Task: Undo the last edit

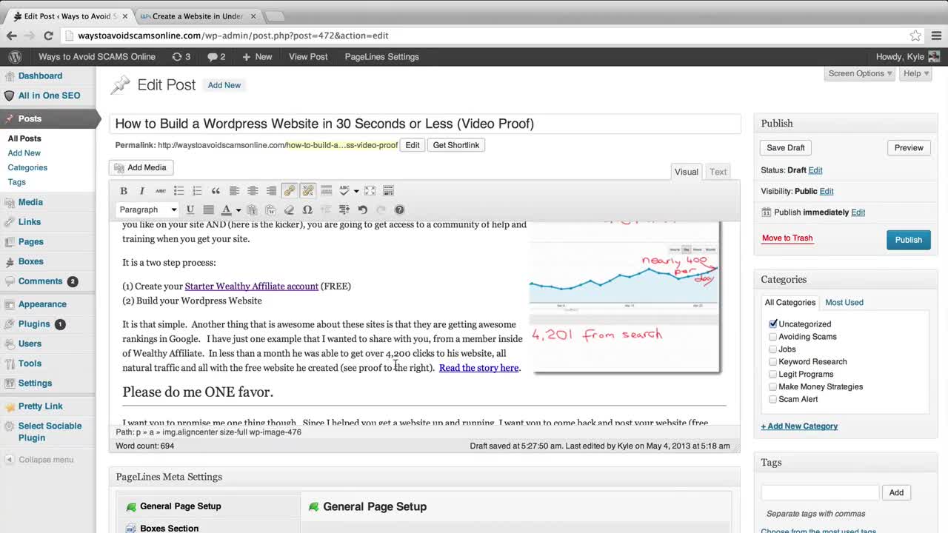Action: (363, 209)
